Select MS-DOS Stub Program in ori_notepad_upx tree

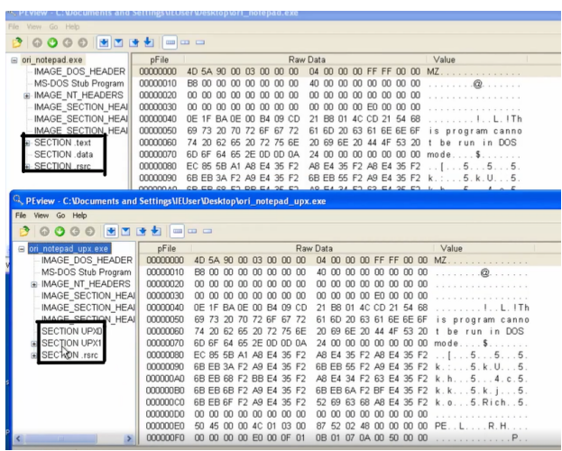tap(86, 272)
